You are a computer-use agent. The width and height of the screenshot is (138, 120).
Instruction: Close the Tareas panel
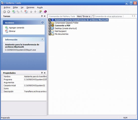(45, 16)
